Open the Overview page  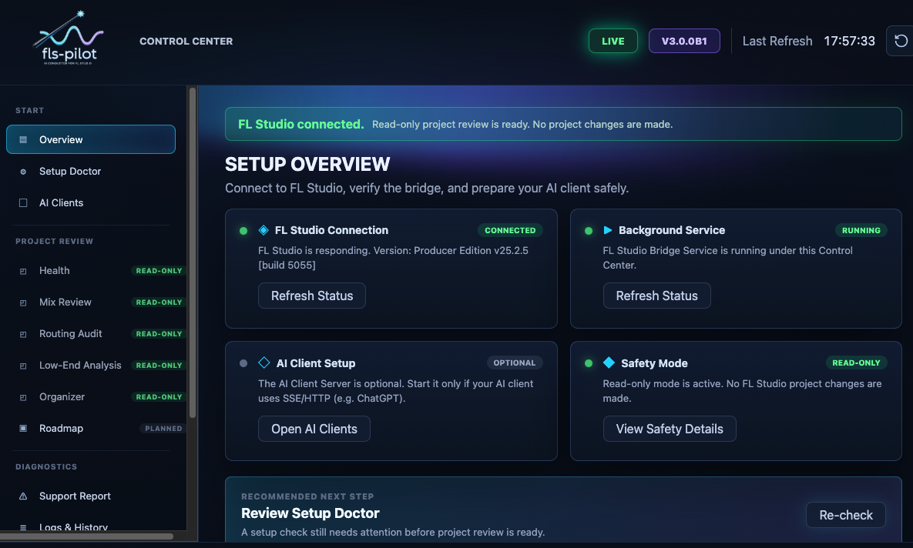(x=91, y=139)
